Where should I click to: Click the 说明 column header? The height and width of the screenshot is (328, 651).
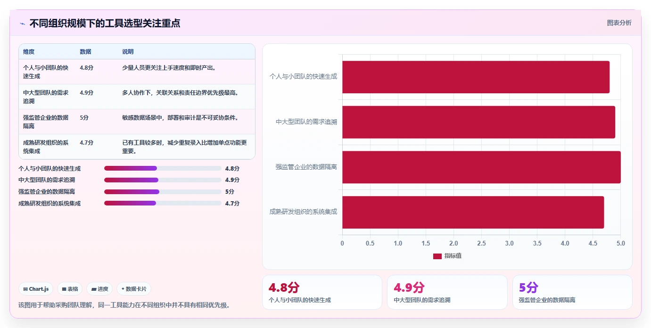(128, 52)
